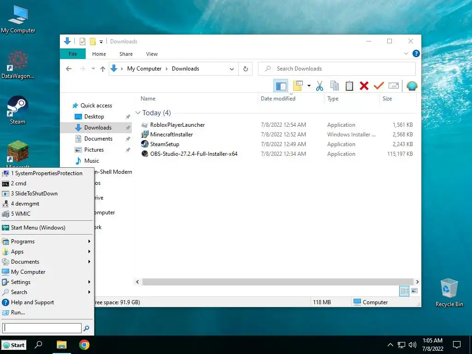Image resolution: width=472 pixels, height=354 pixels.
Task: Select RobloxPlayerLauncher file
Action: 177,125
